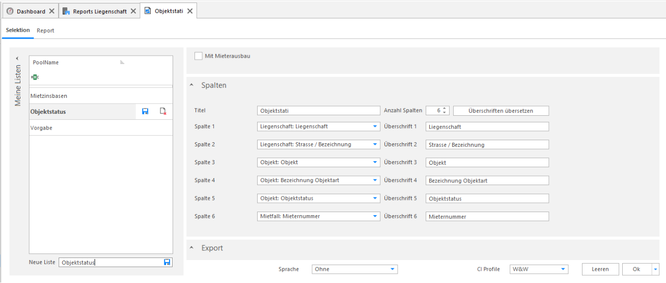Click the Überschrift 5 input field
This screenshot has width=666, height=283.
tap(487, 198)
